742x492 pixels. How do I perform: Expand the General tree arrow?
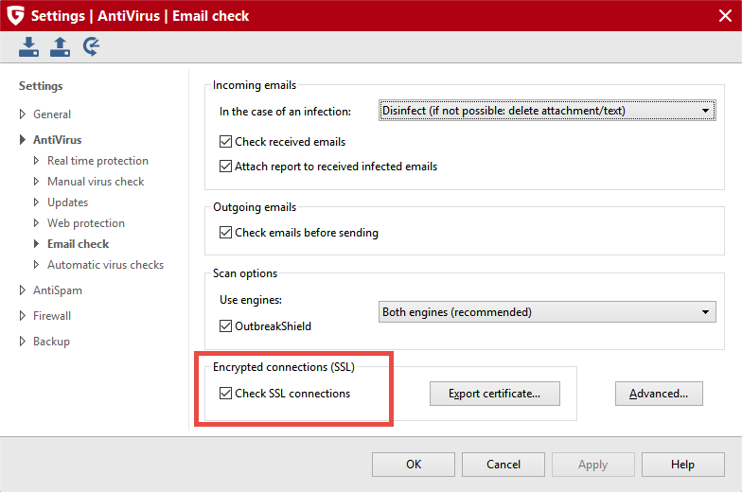tap(23, 114)
